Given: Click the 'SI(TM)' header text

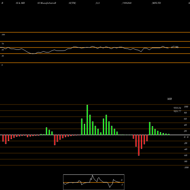Looking at the screenshot, I should 72,3.
